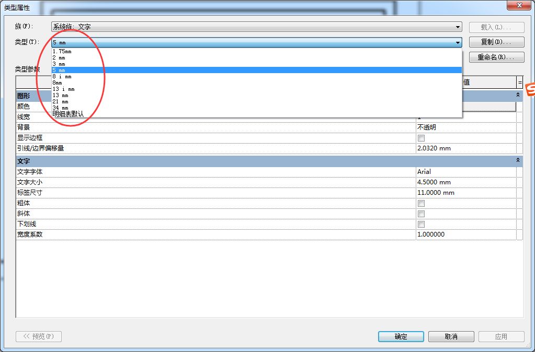The image size is (535, 352).
Task: Click the 文字字体 value Arial
Action: (424, 172)
